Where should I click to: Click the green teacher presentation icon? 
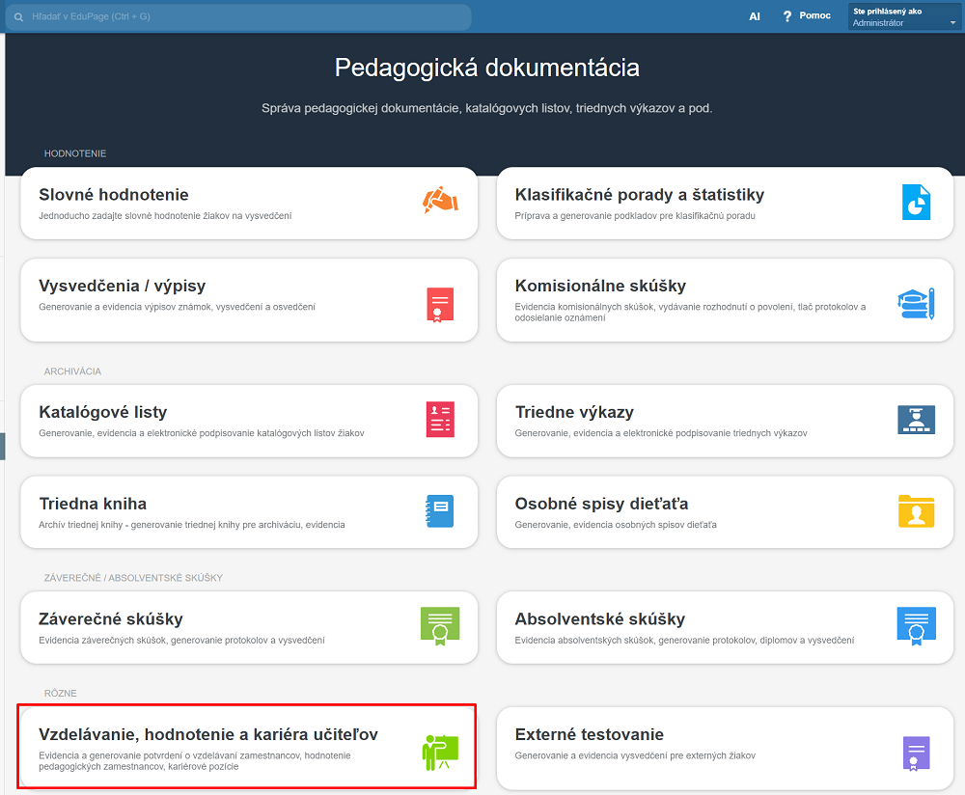440,752
